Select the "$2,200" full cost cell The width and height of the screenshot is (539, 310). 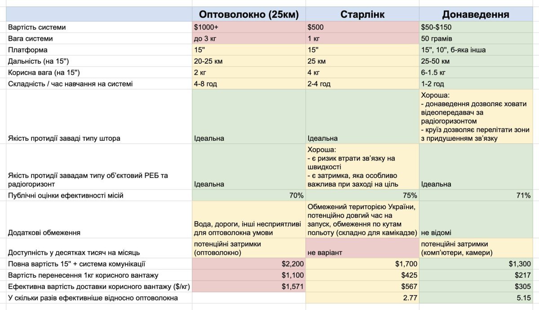point(249,264)
